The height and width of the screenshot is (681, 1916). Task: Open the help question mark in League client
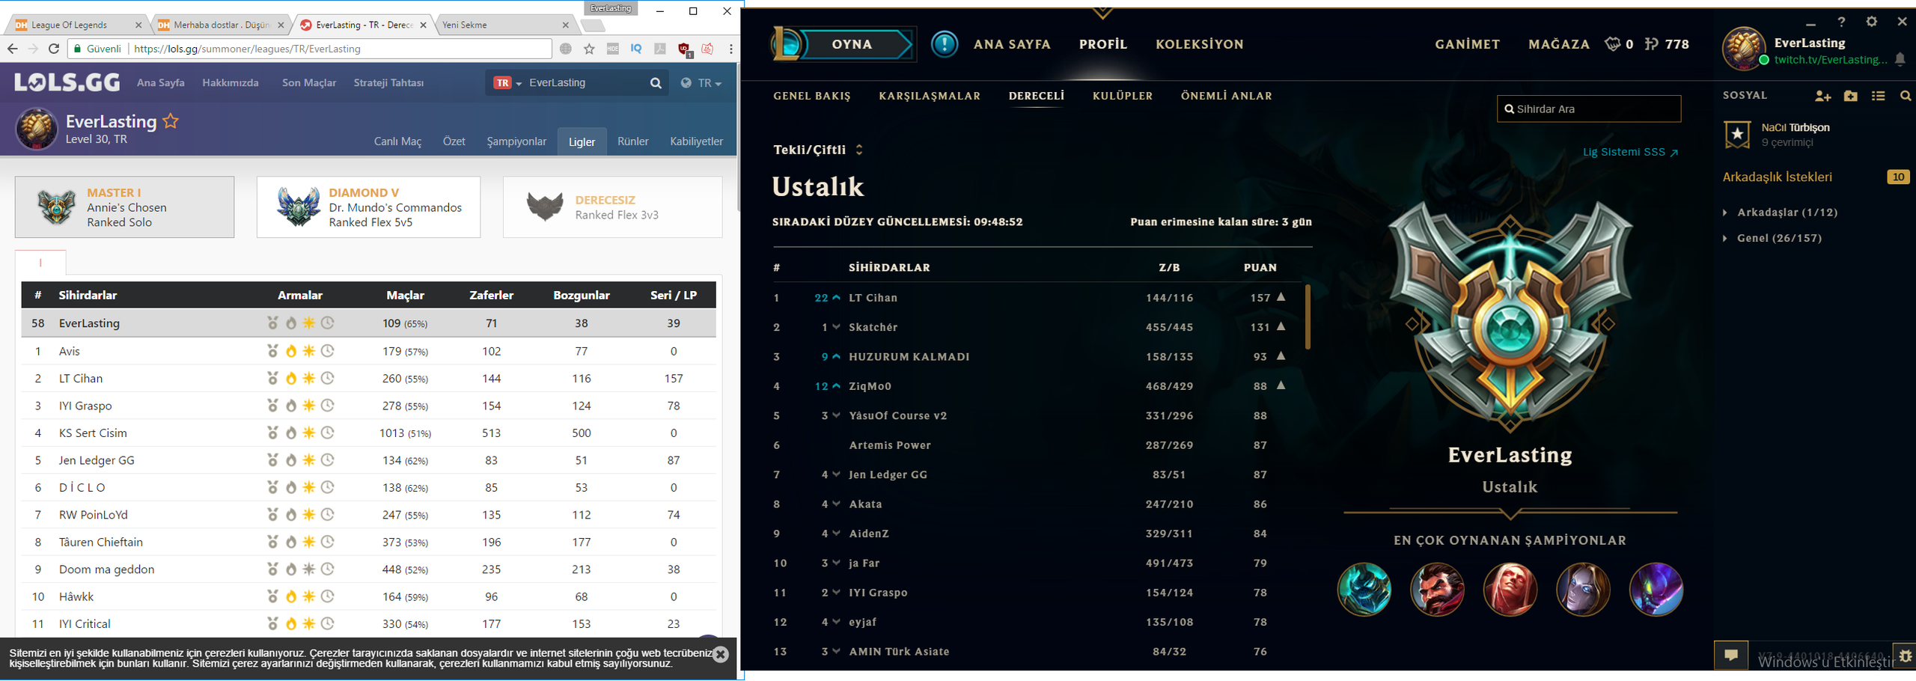[x=1841, y=22]
